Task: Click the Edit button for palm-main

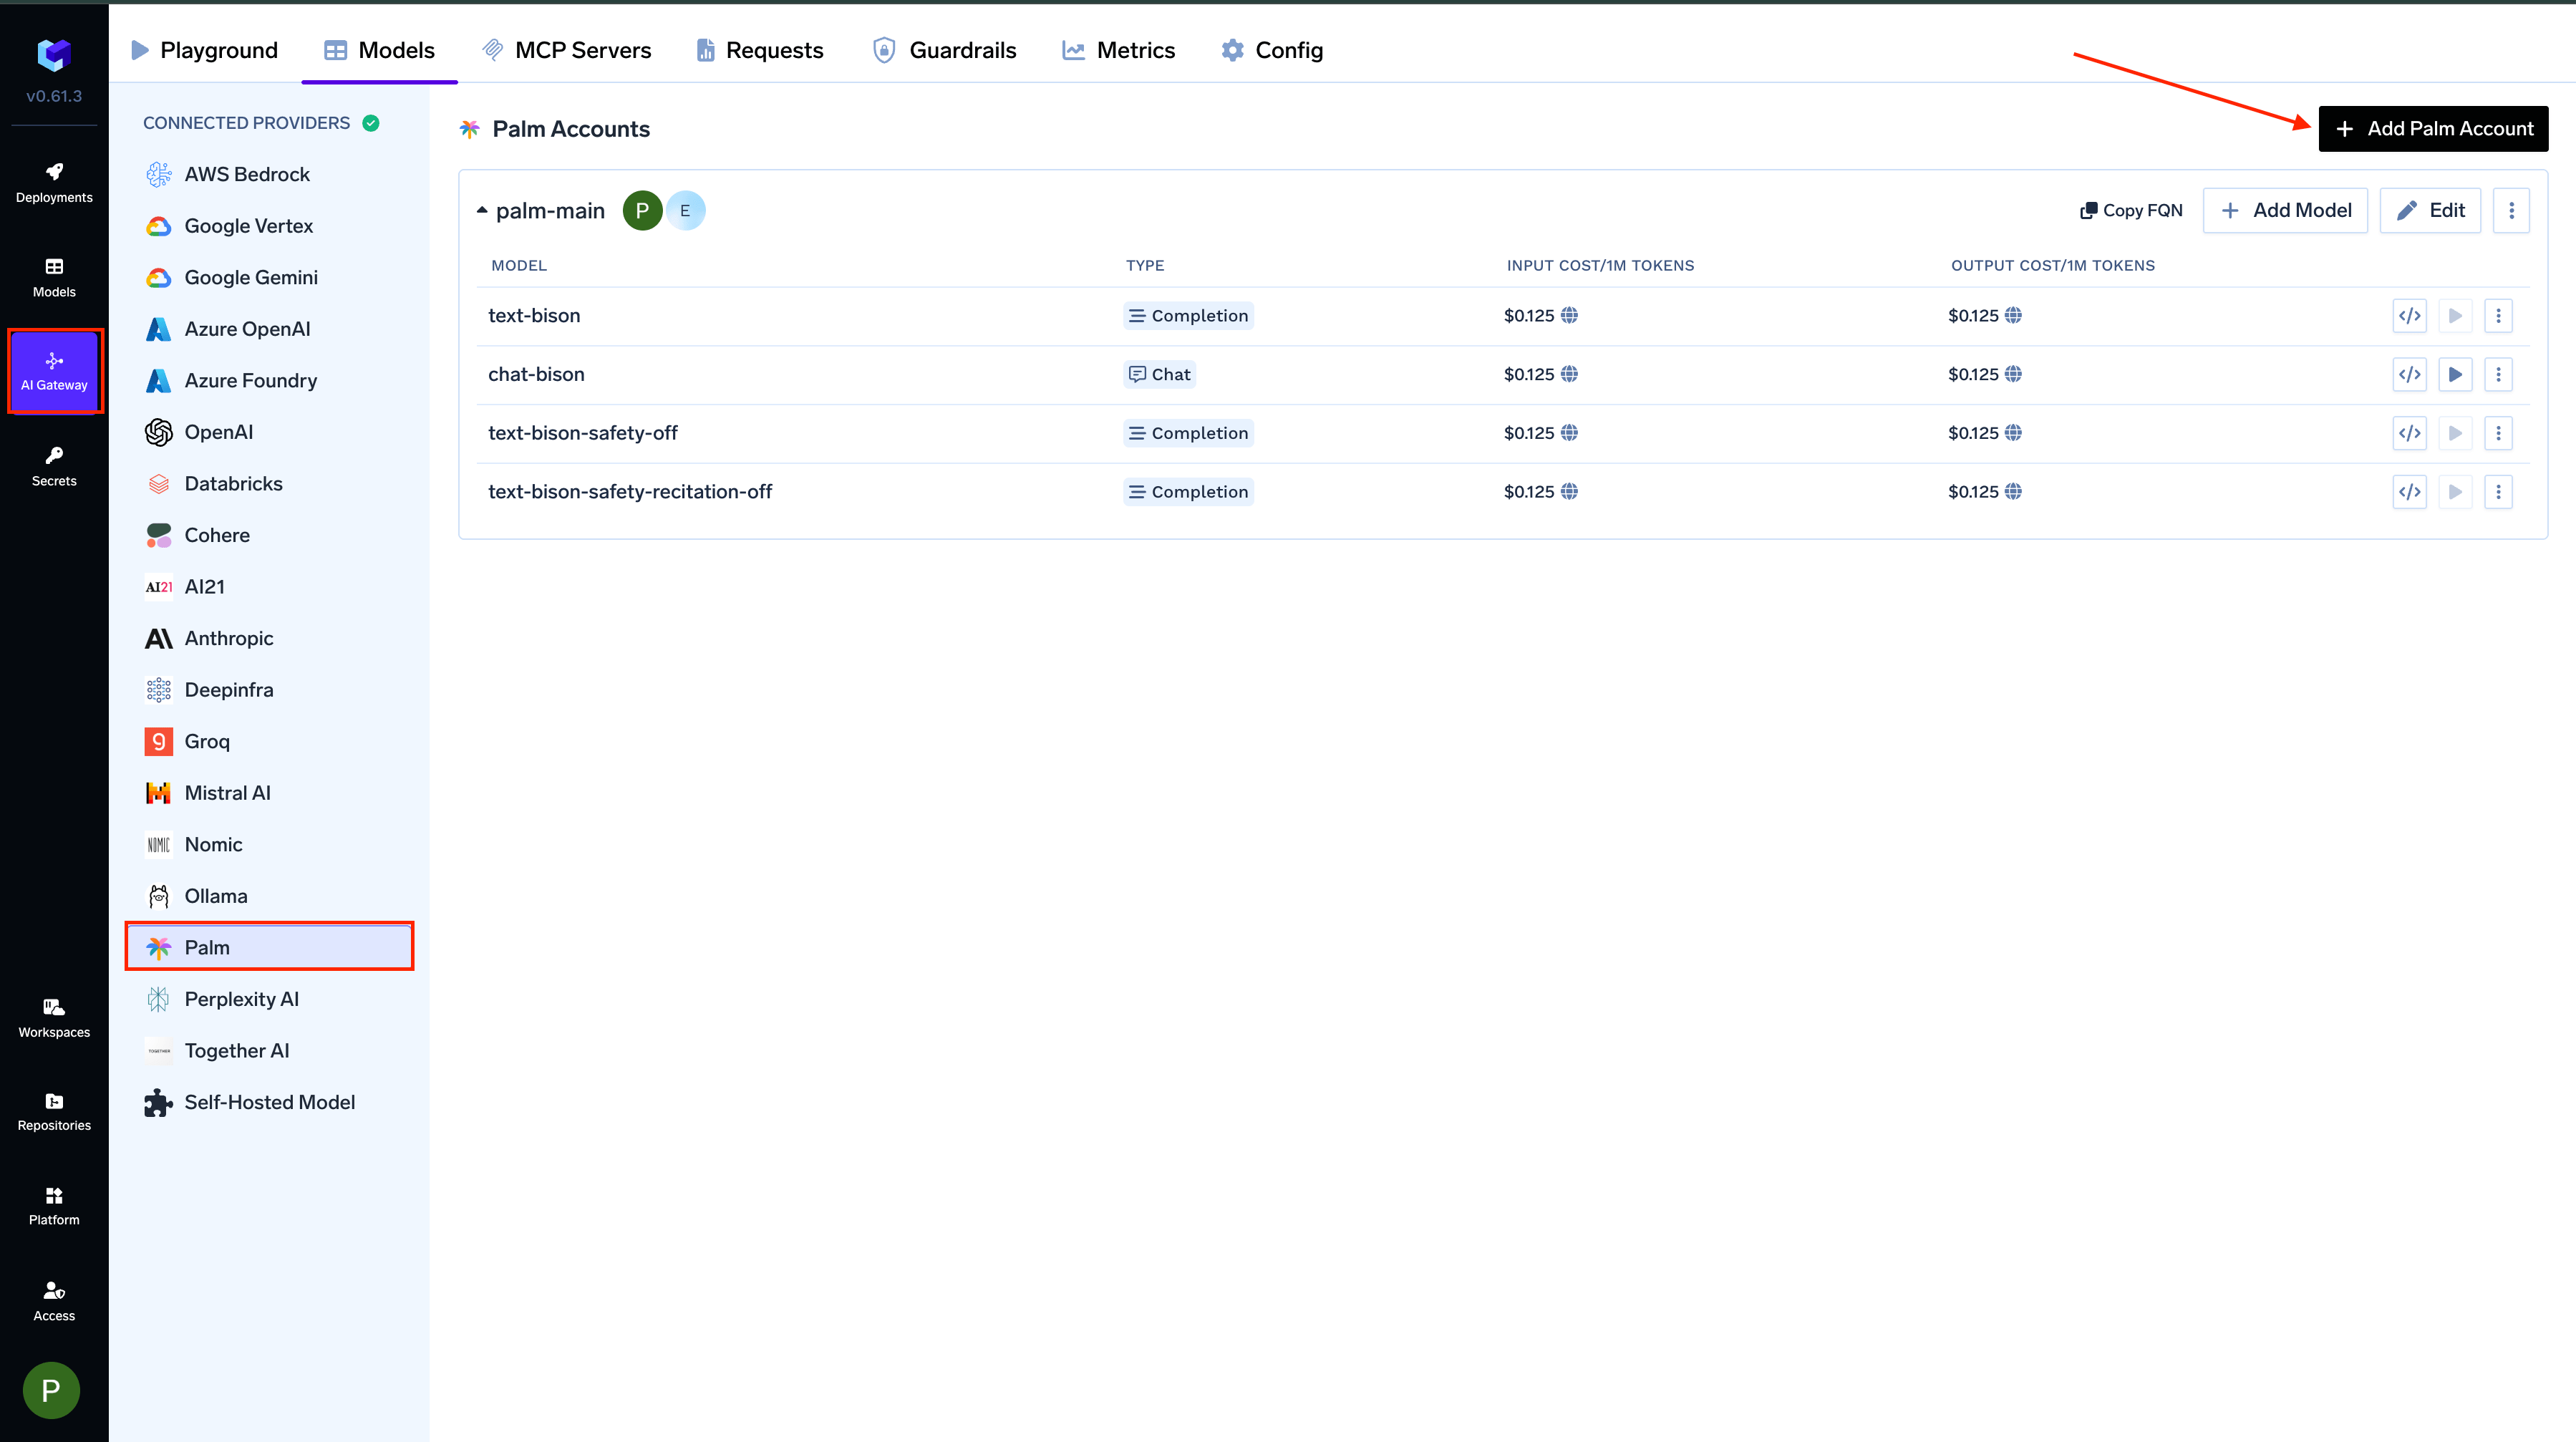Action: pos(2430,210)
